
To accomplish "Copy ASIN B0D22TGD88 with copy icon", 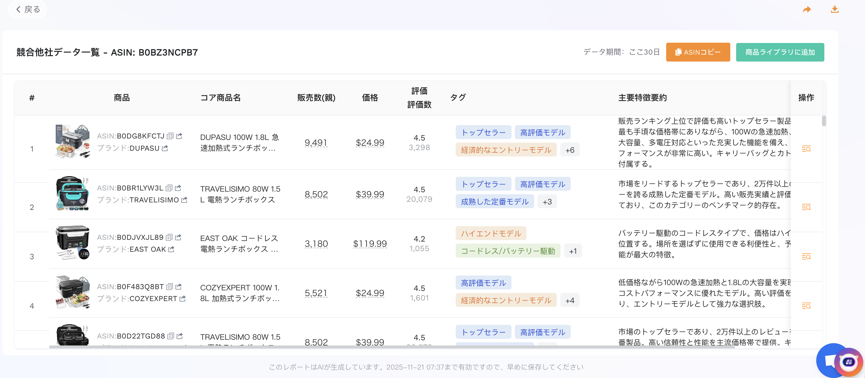I will (171, 336).
